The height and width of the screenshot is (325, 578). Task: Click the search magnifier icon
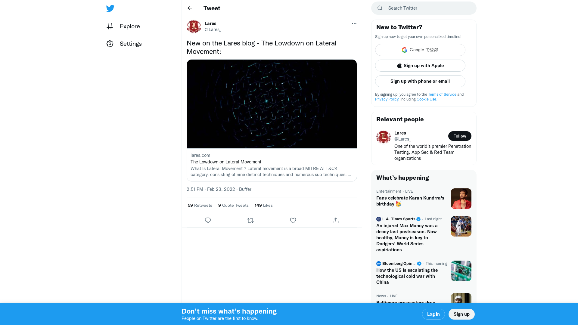click(380, 8)
